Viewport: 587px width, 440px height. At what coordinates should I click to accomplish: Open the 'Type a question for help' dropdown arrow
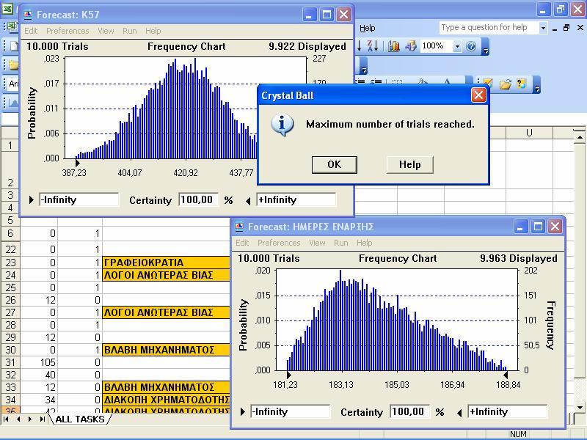tap(543, 28)
